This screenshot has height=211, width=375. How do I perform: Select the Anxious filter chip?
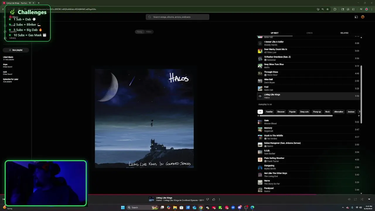coord(351,112)
